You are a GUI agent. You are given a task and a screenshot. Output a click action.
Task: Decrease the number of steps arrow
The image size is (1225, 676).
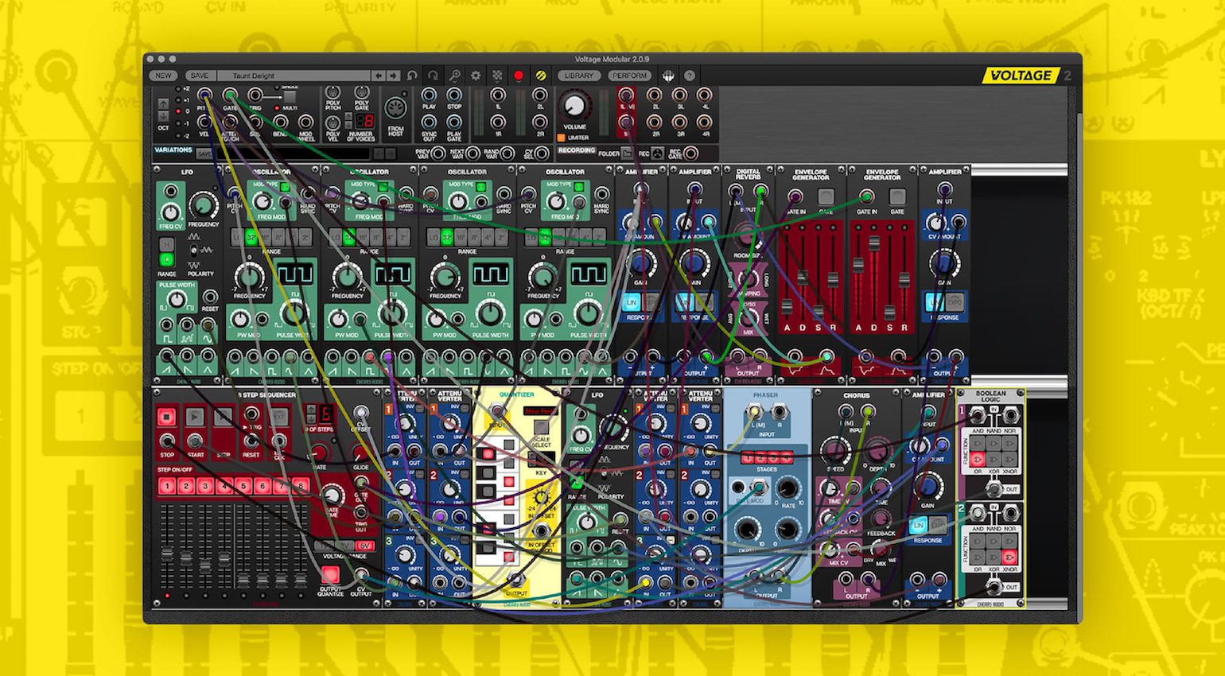pyautogui.click(x=311, y=418)
